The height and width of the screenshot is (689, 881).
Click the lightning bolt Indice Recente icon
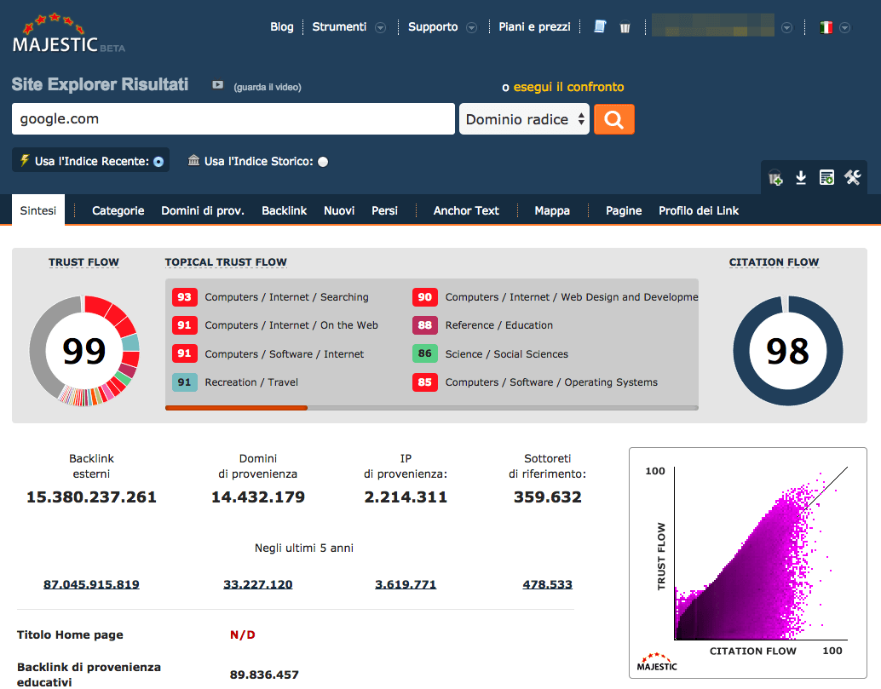tap(25, 161)
